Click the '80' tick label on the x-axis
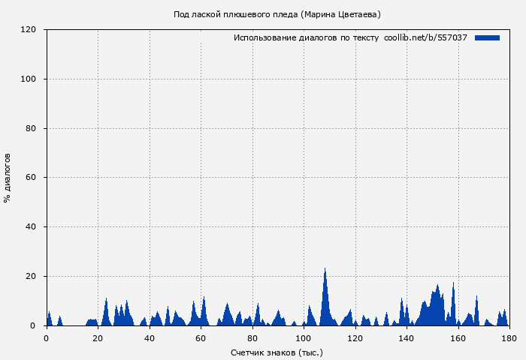The image size is (526, 360). coord(252,338)
